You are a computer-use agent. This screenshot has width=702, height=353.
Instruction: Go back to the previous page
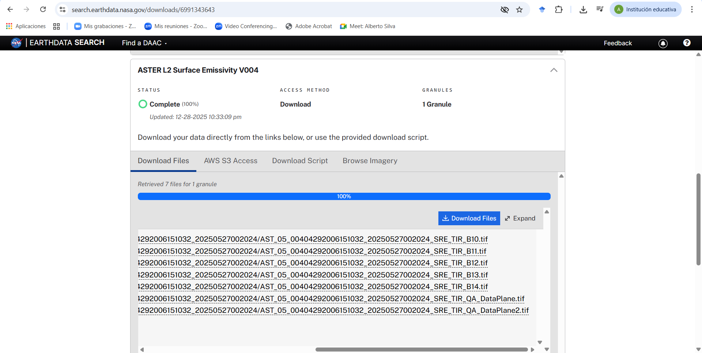click(10, 9)
